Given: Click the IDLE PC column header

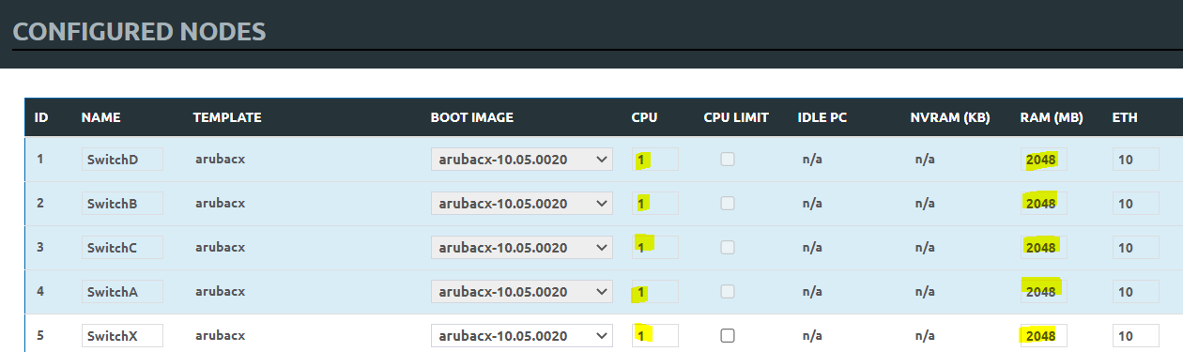Looking at the screenshot, I should [x=822, y=118].
